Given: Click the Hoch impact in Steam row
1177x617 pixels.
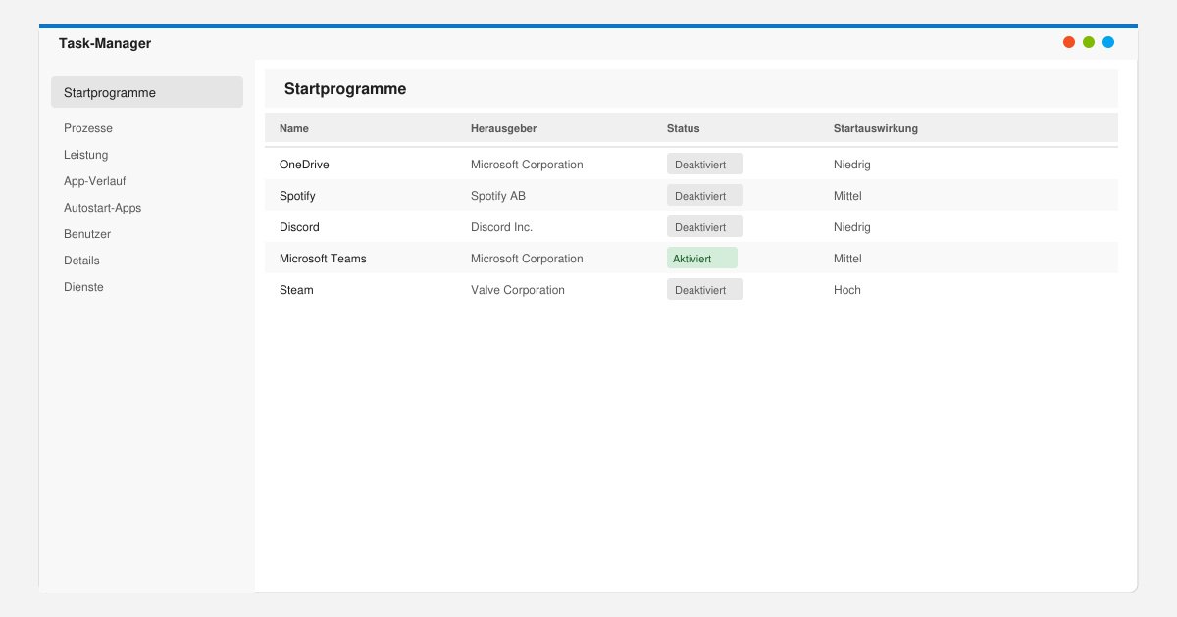Looking at the screenshot, I should click(x=847, y=290).
